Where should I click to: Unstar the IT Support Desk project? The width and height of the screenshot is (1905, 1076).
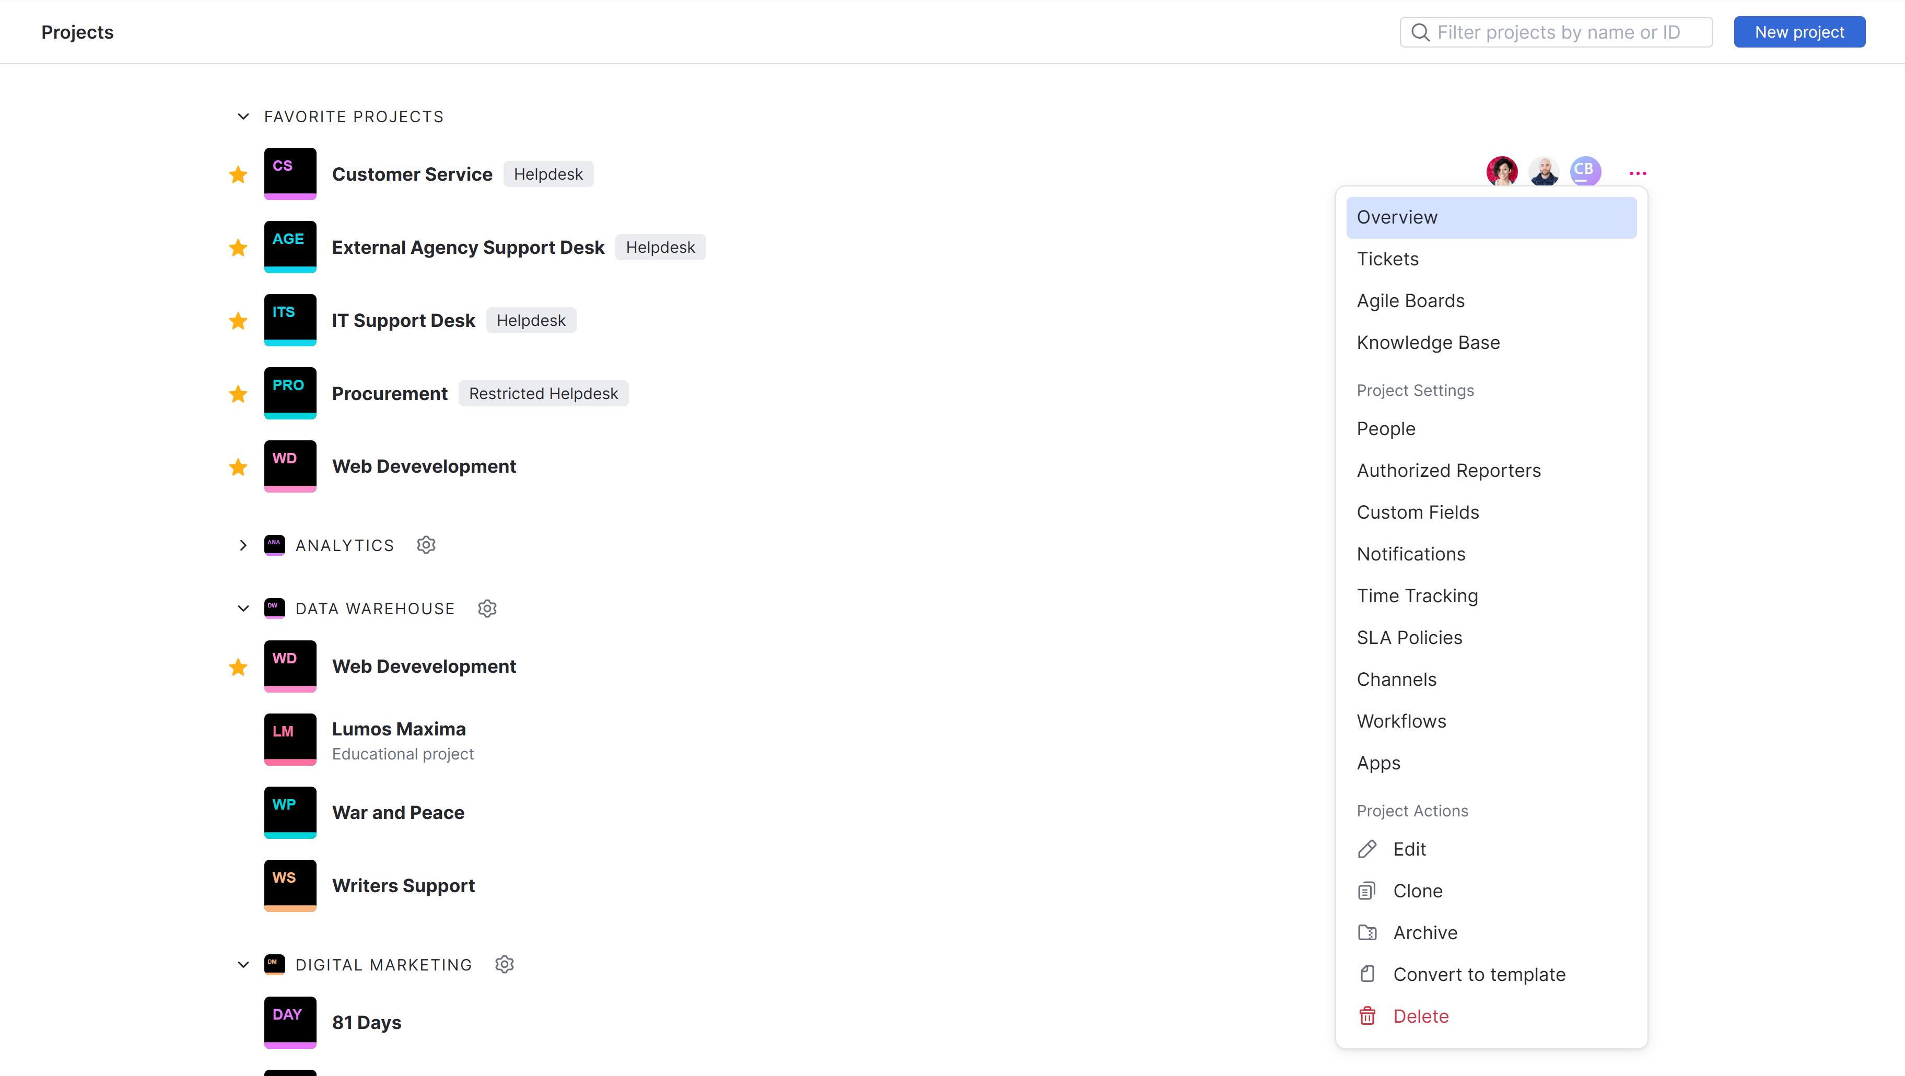point(238,321)
